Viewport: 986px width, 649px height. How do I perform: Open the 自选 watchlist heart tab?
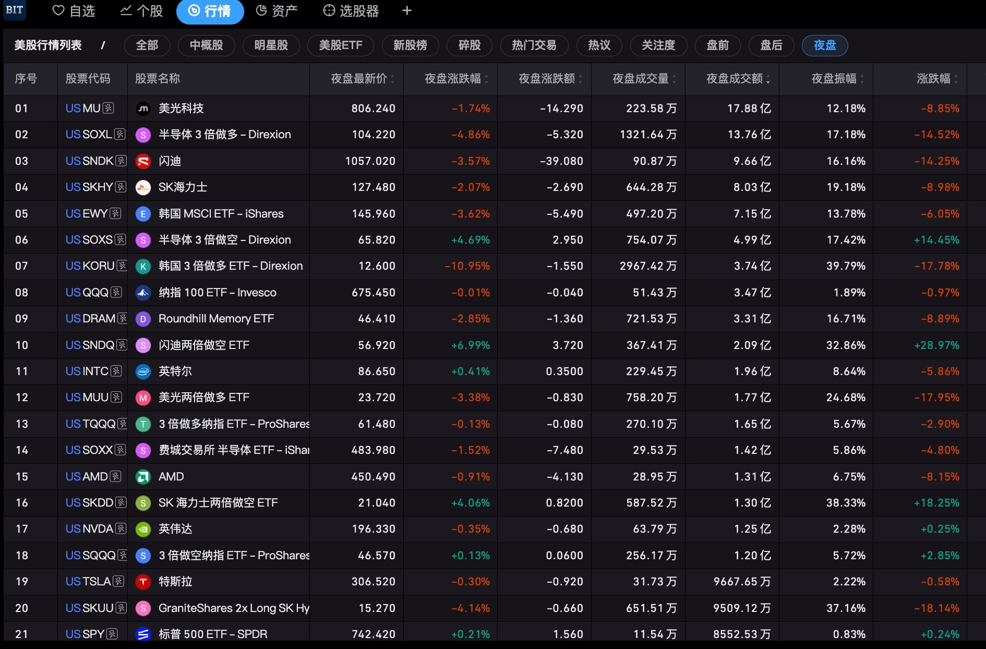pos(74,11)
